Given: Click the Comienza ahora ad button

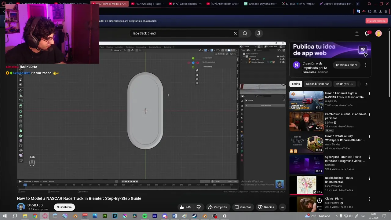Looking at the screenshot, I should click(x=346, y=65).
